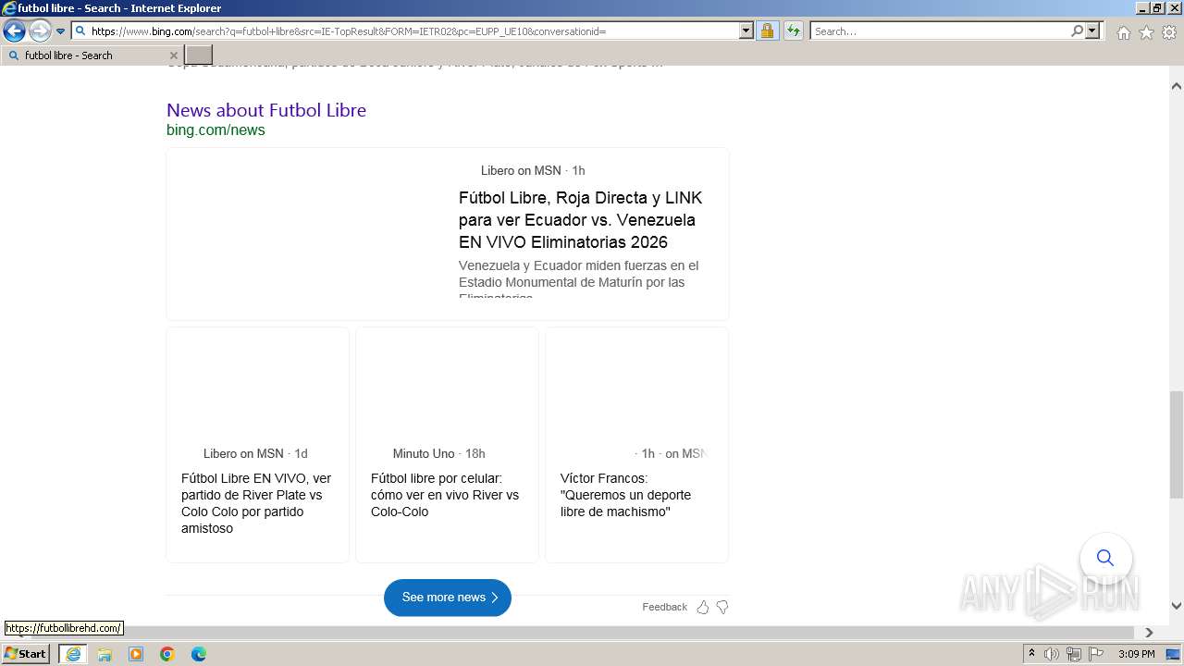The image size is (1184, 666).
Task: Click the horizontal scrollbar right arrow
Action: coord(1150,633)
